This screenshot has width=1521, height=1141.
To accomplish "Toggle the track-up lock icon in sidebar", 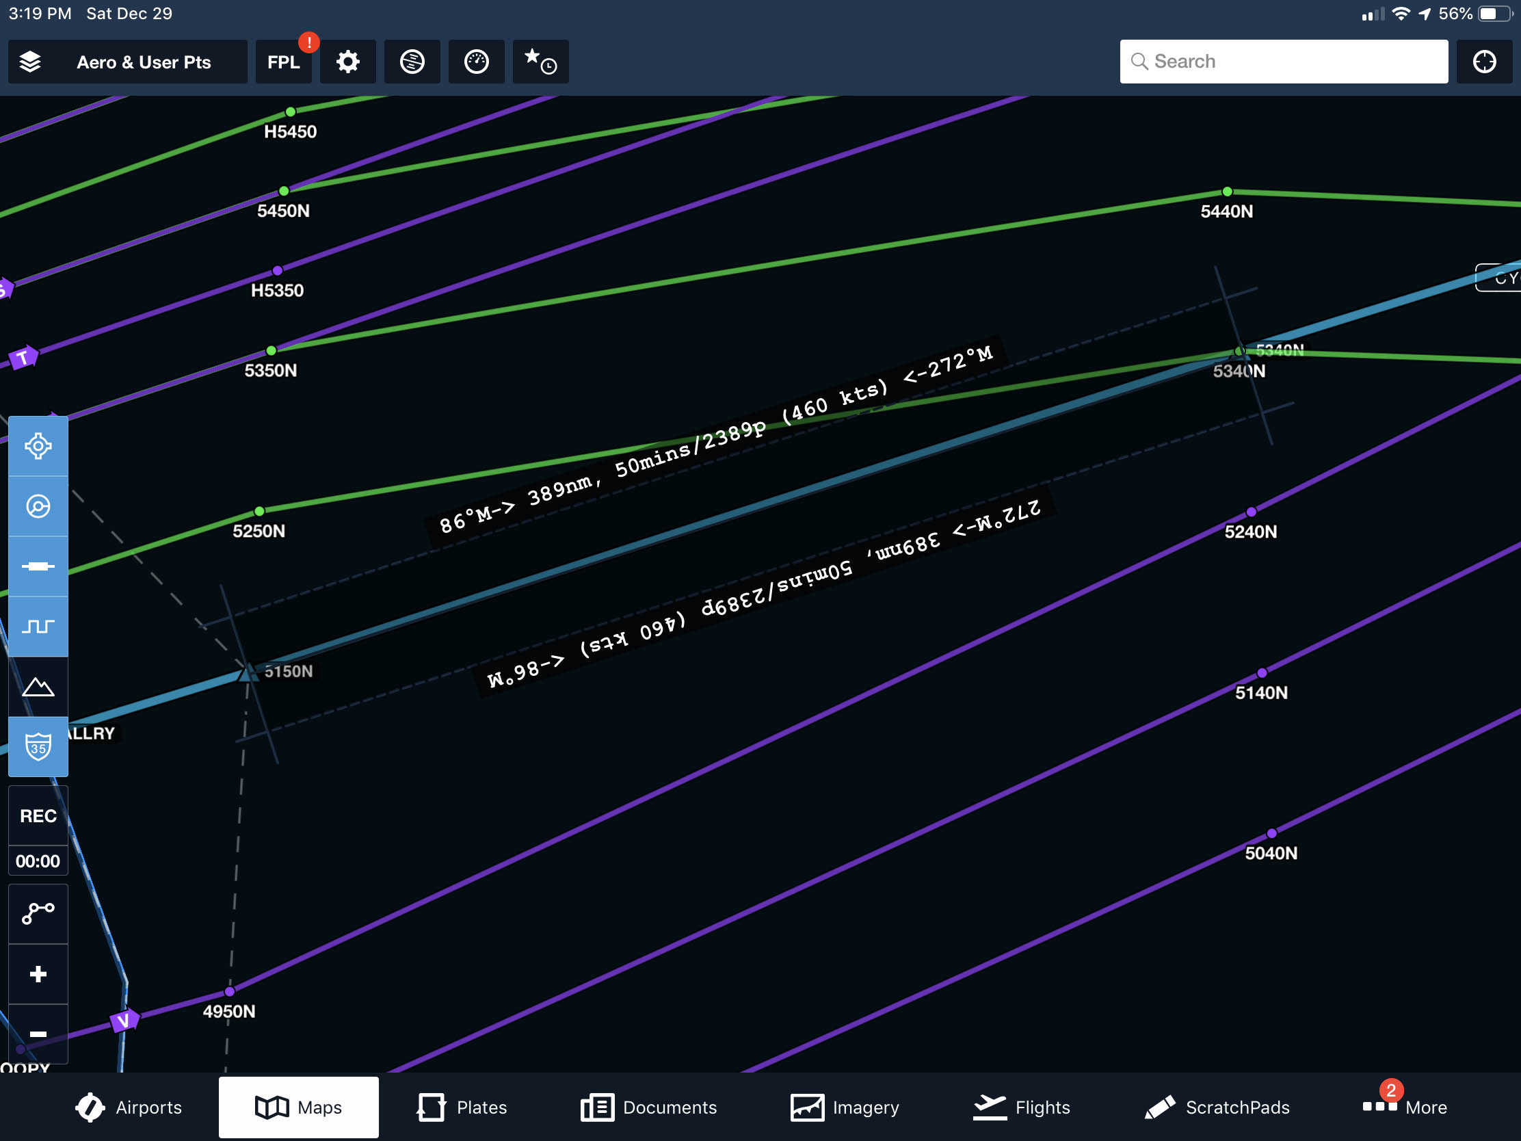I will (x=38, y=506).
